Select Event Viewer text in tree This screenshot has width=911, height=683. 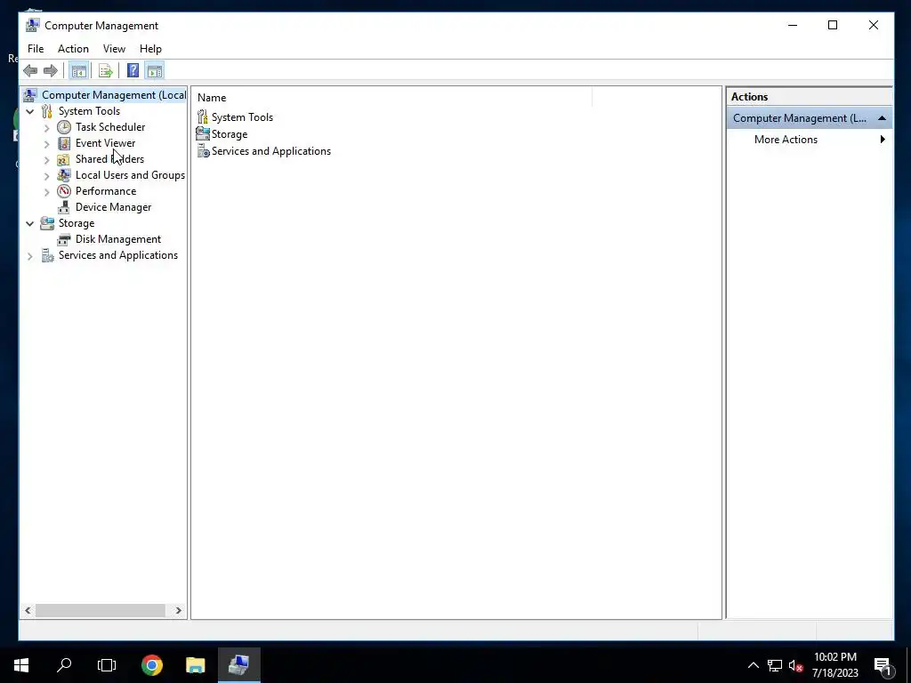coord(105,143)
